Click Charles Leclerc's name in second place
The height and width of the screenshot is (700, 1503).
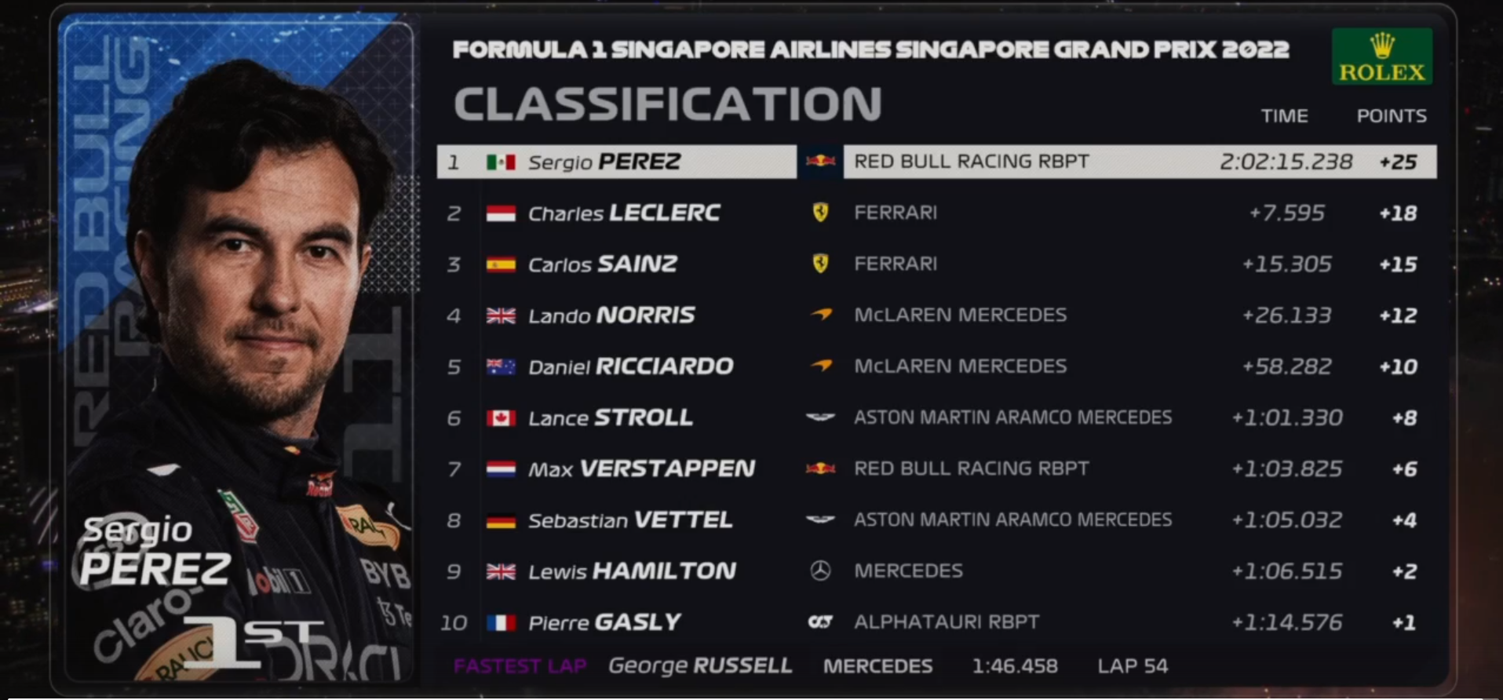[x=624, y=213]
